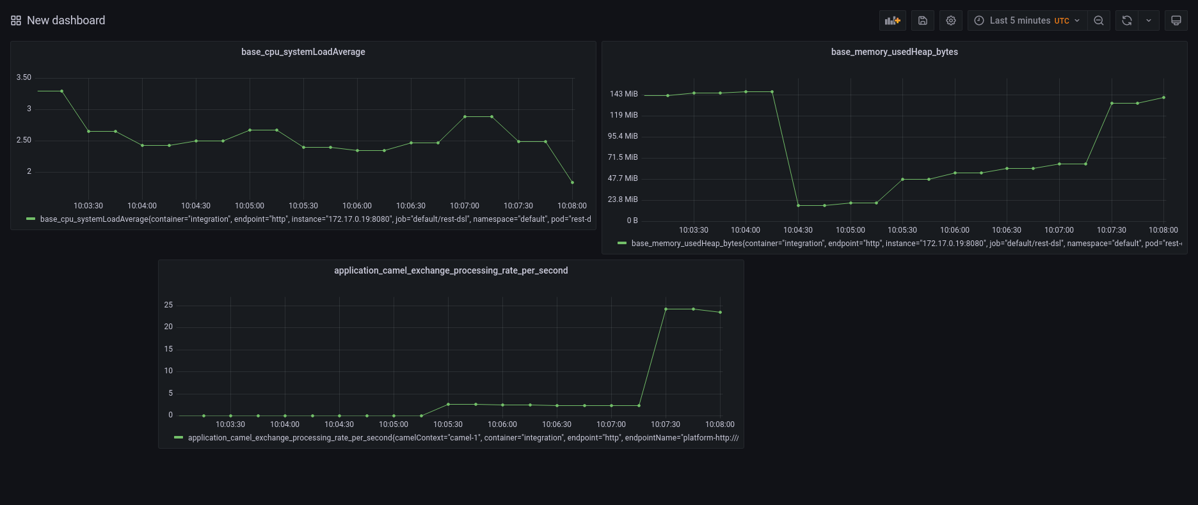
Task: Click the New dashboard title
Action: coord(66,20)
